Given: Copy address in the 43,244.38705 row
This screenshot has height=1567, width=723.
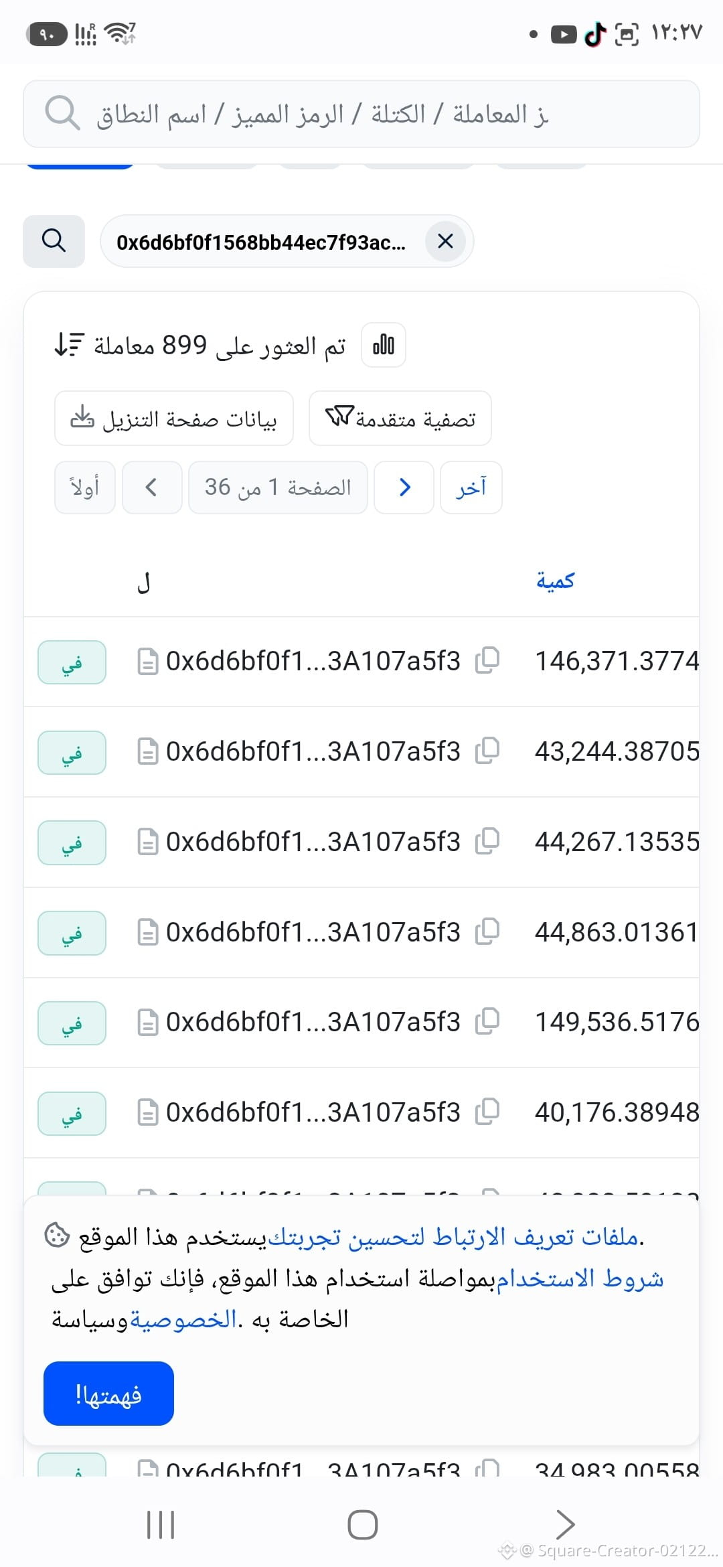Looking at the screenshot, I should (487, 751).
